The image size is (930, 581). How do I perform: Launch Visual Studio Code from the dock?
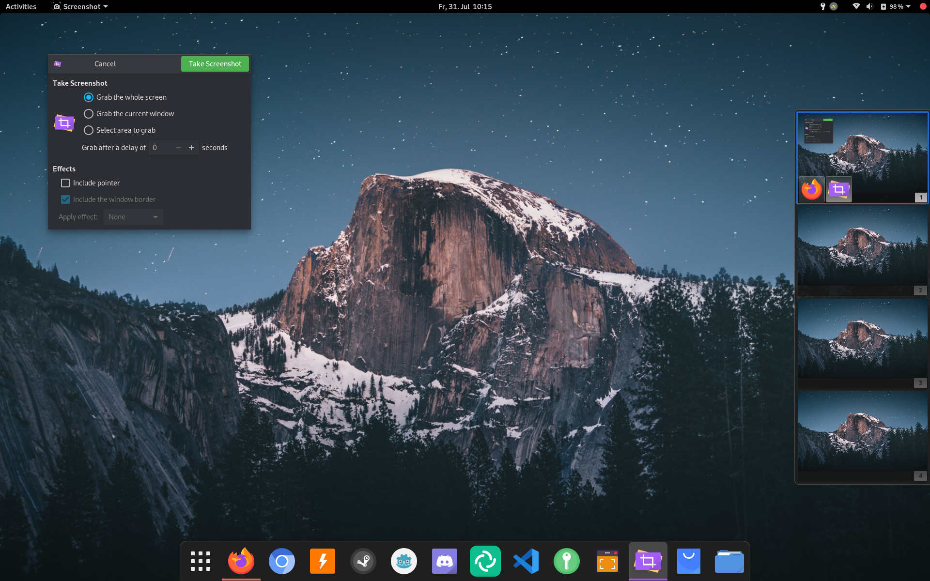tap(526, 561)
